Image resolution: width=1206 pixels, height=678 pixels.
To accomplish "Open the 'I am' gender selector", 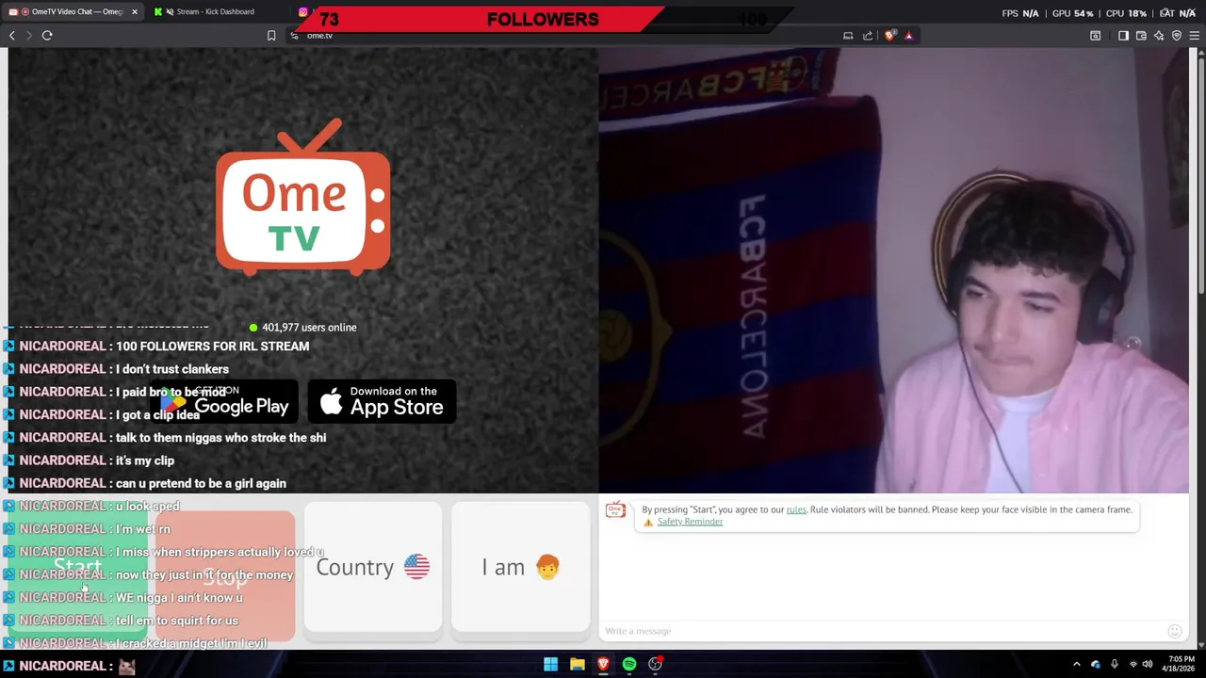I will [x=520, y=567].
